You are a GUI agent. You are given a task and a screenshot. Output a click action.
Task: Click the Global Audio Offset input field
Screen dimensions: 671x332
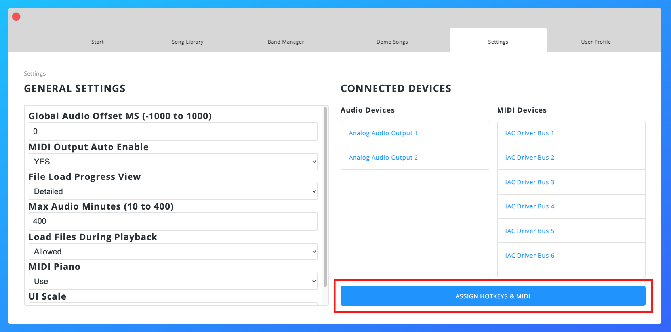(173, 131)
